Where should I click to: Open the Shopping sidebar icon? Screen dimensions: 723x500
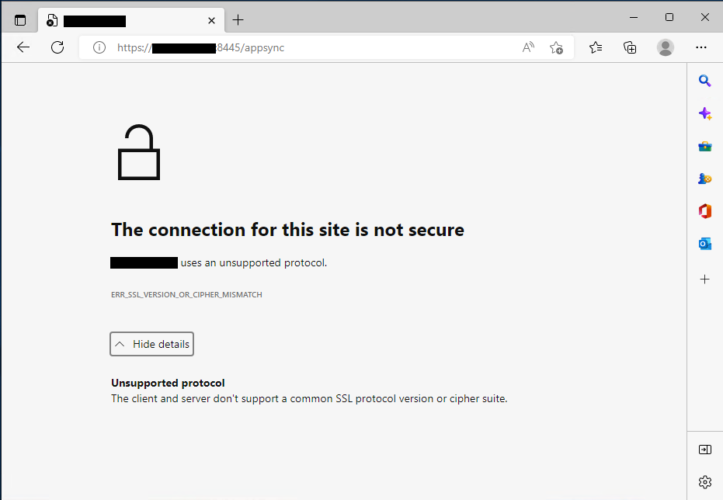704,145
